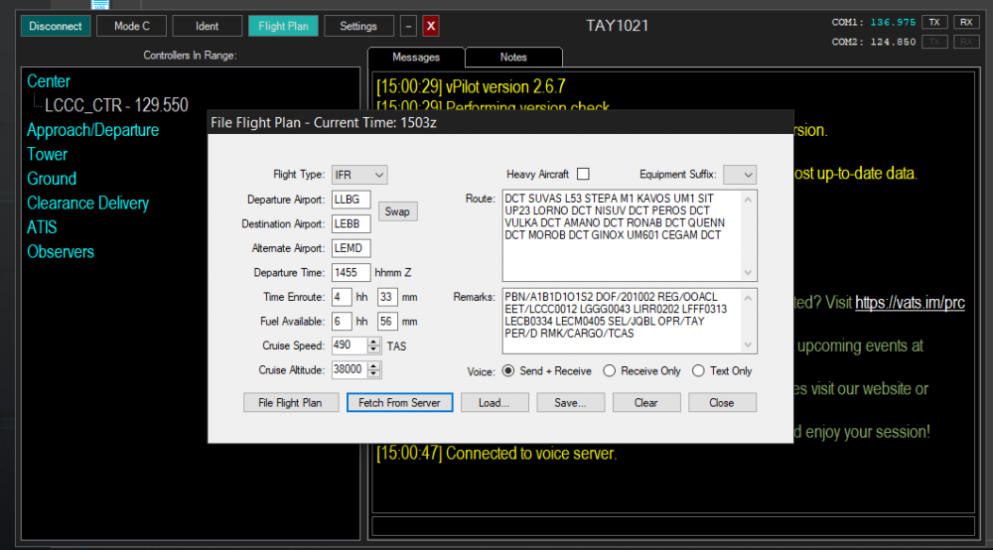Click the minimize dash button
993x550 pixels.
point(409,27)
